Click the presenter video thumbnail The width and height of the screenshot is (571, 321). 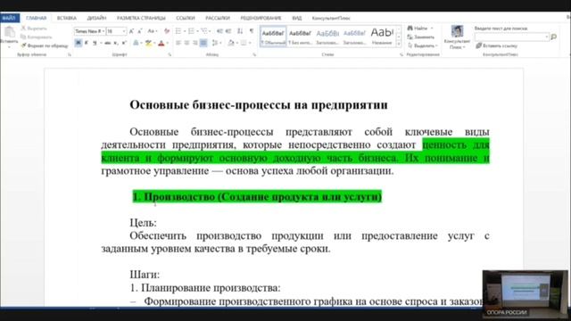click(x=525, y=293)
